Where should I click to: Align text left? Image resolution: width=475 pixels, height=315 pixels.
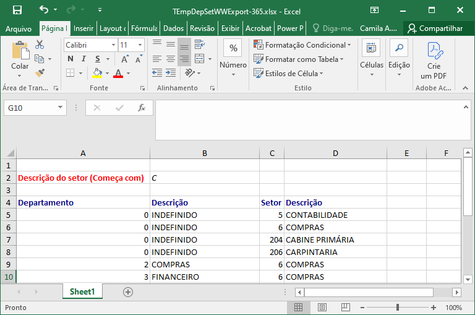(x=157, y=59)
